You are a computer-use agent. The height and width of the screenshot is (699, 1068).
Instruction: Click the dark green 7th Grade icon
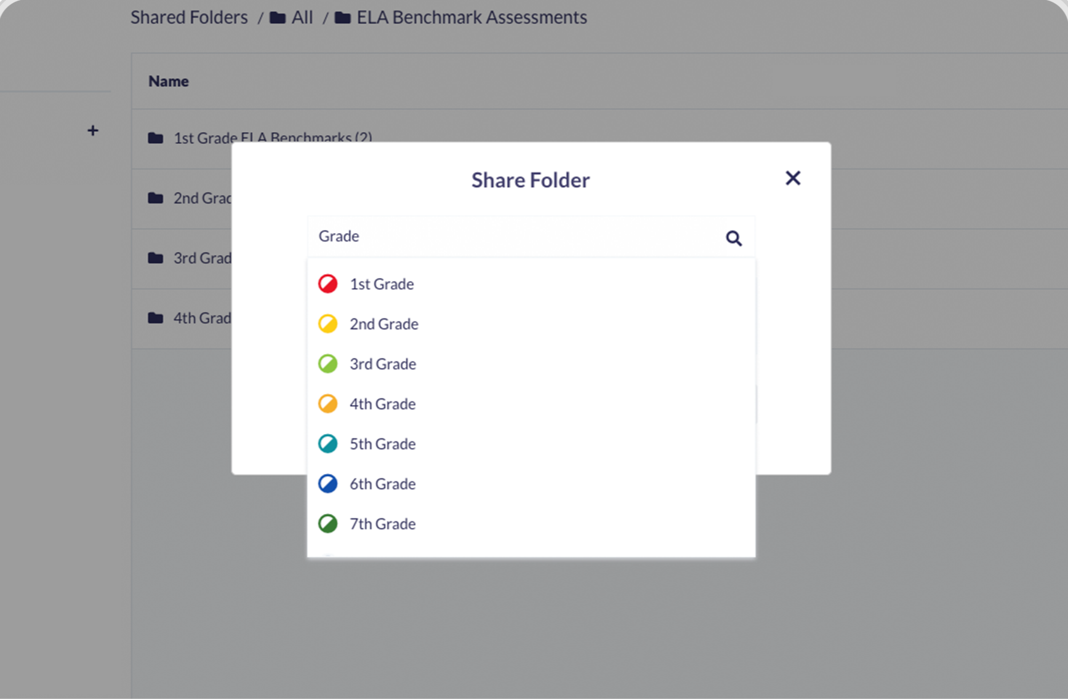pyautogui.click(x=327, y=524)
